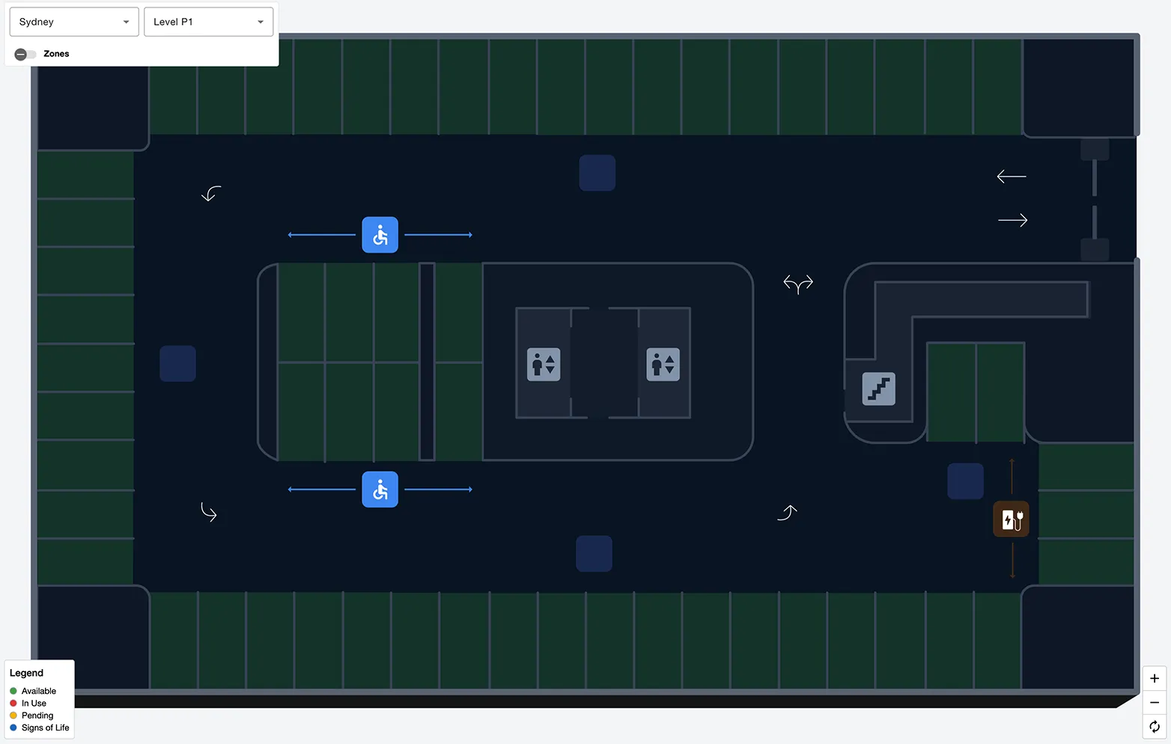The image size is (1171, 744).
Task: Click the Zones label text
Action: 56,54
